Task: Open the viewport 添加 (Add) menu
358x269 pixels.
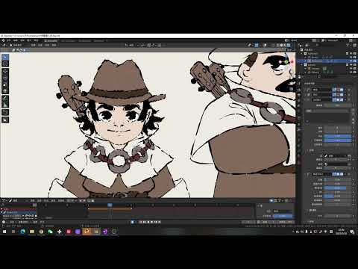Action: pos(47,45)
